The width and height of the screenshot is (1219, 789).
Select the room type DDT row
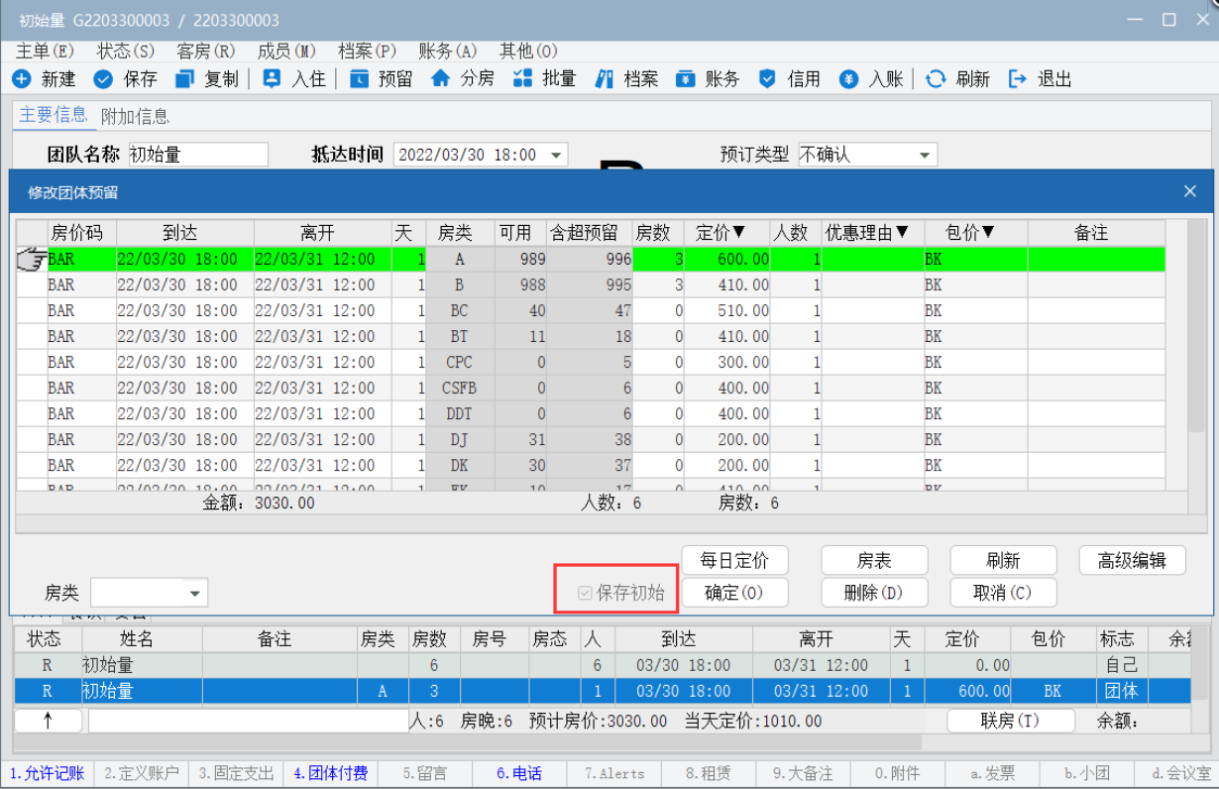(x=591, y=413)
